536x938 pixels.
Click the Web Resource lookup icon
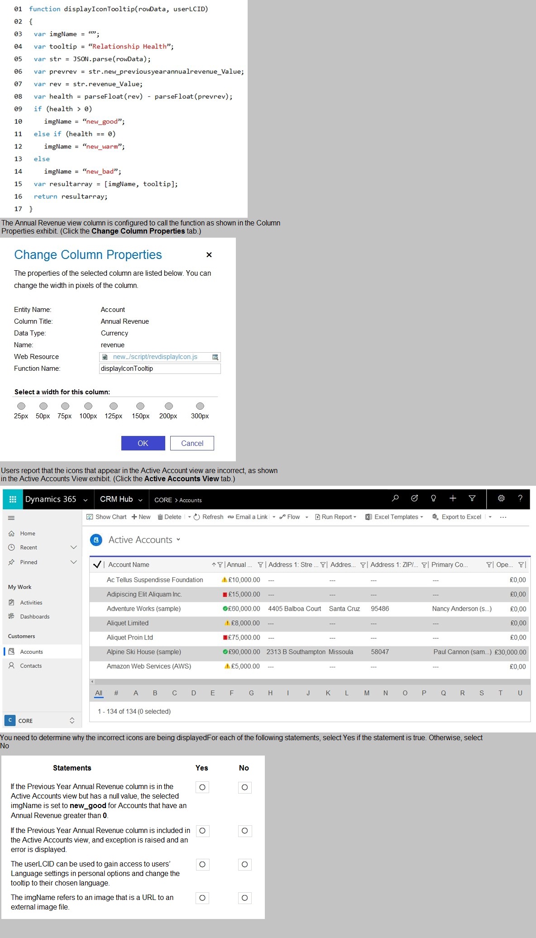pyautogui.click(x=215, y=357)
